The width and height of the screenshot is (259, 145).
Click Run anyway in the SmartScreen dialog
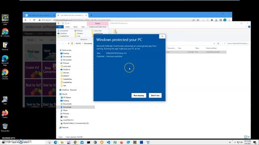point(139,95)
